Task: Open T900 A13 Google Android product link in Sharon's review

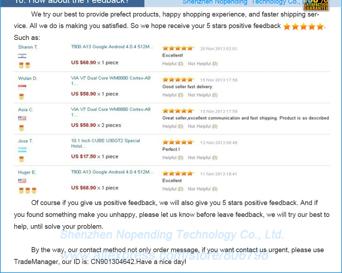Action: [x=112, y=47]
